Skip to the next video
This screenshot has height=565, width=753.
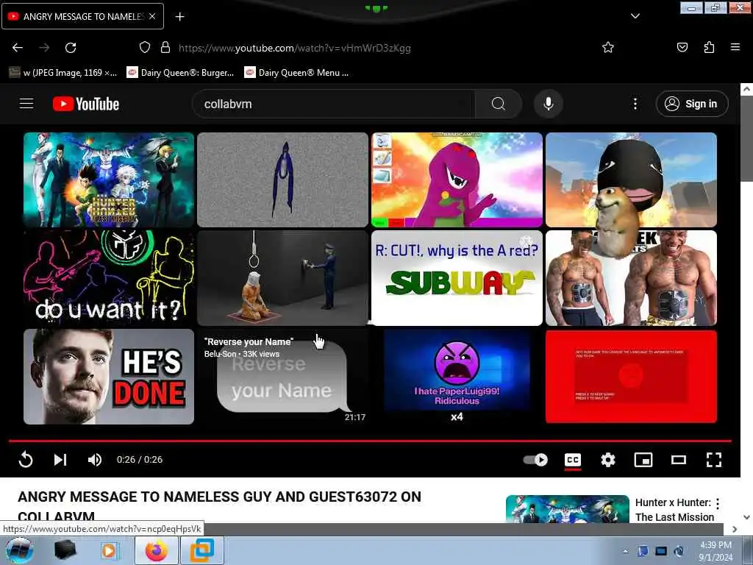pyautogui.click(x=60, y=460)
